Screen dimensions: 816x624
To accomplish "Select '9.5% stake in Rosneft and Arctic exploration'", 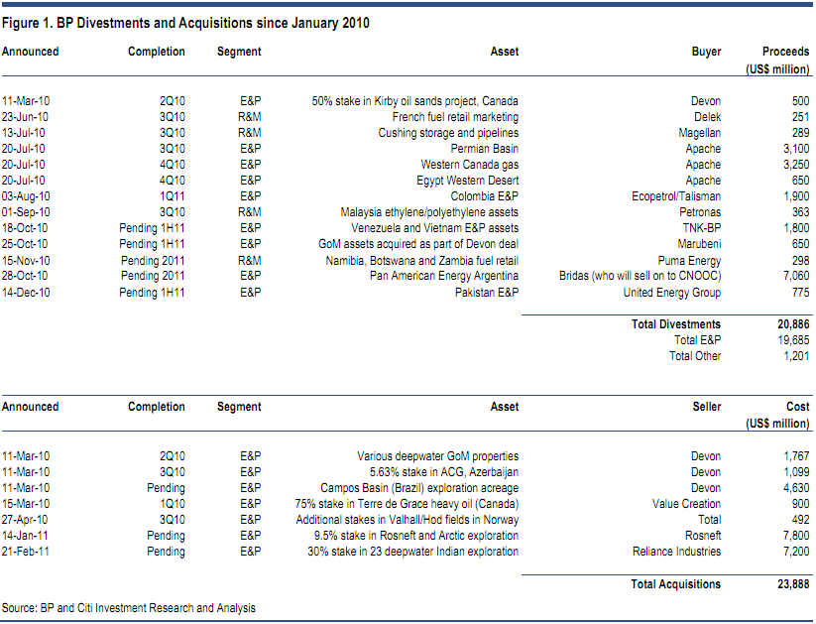I will click(x=415, y=536).
